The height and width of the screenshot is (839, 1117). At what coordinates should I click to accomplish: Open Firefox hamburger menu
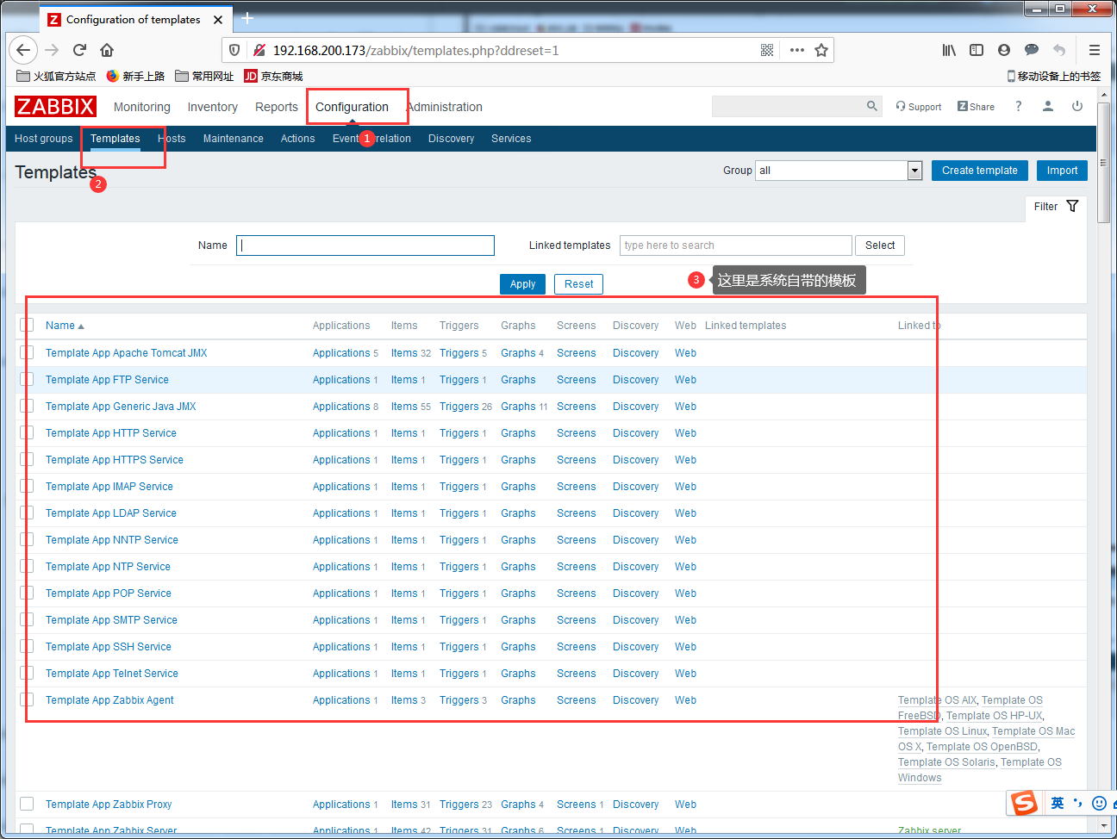(1095, 50)
